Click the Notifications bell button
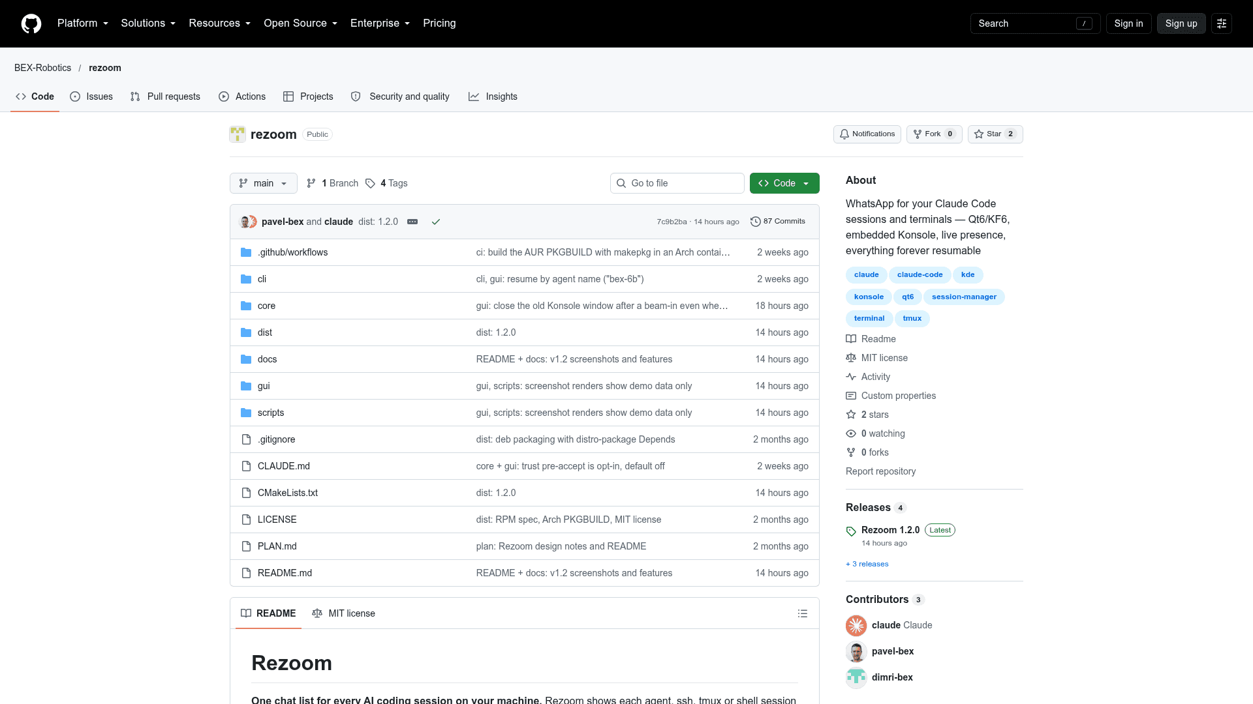The width and height of the screenshot is (1253, 704). [867, 134]
